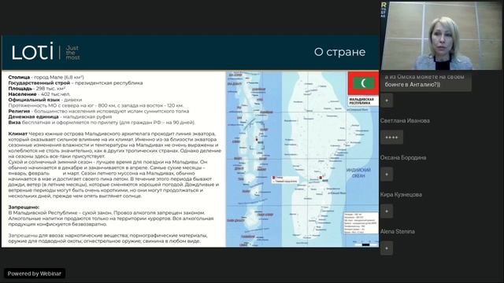Click the "ИНДИЙСКИЙ ОКЕАН" label on the map
Screen dimensions: 504x283
pyautogui.click(x=359, y=173)
